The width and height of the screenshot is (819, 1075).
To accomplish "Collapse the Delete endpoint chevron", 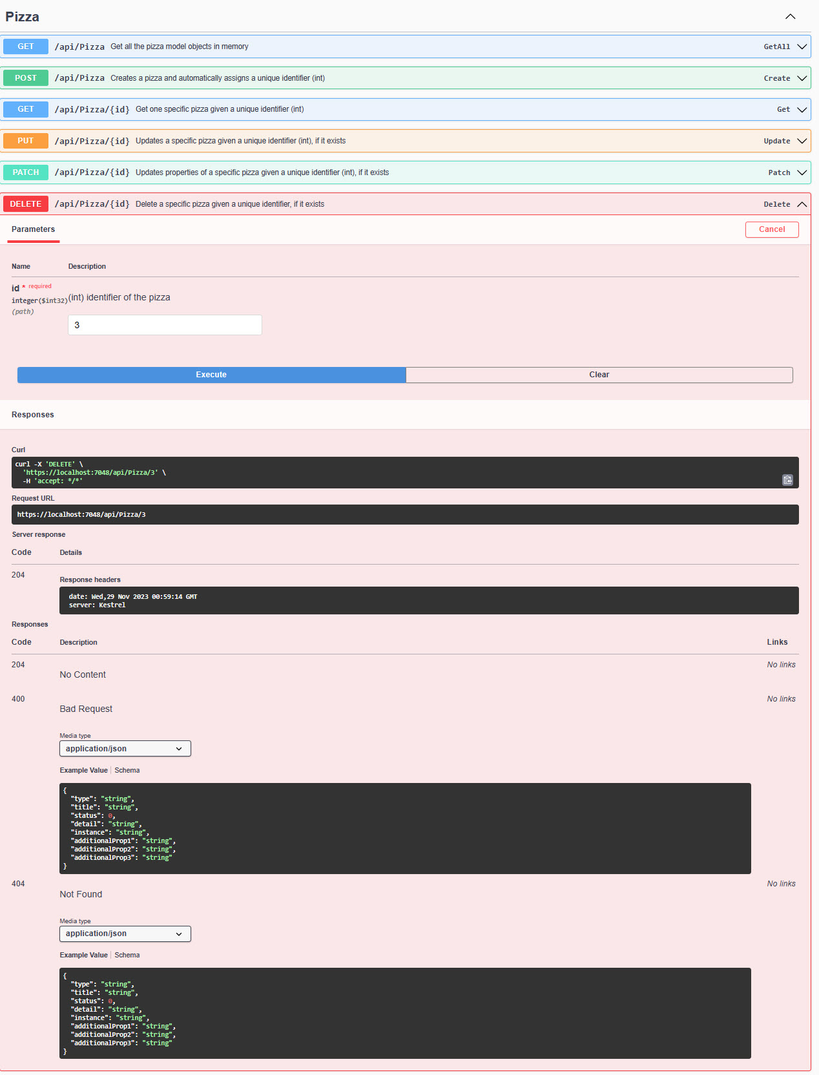I will tap(802, 204).
